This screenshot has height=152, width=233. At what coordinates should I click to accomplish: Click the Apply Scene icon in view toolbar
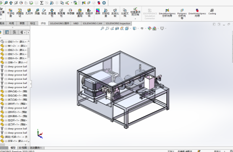[154, 28]
